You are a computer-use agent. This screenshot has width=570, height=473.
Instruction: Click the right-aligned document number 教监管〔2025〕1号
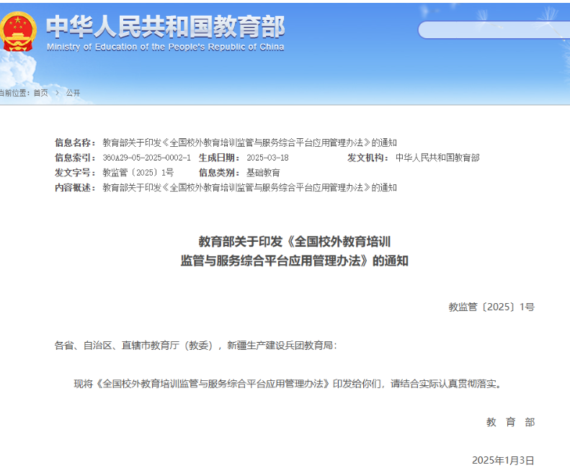pos(491,307)
